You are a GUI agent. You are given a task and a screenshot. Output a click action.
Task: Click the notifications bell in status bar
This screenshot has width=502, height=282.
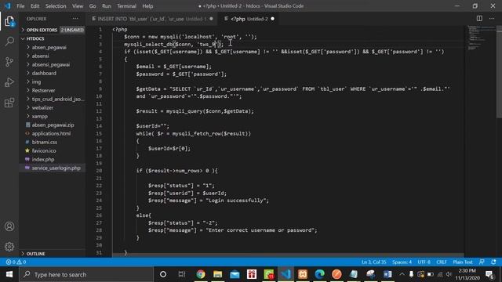pyautogui.click(x=493, y=262)
